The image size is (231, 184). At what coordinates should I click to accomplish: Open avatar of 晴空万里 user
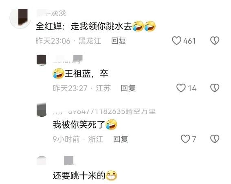pyautogui.click(x=41, y=110)
